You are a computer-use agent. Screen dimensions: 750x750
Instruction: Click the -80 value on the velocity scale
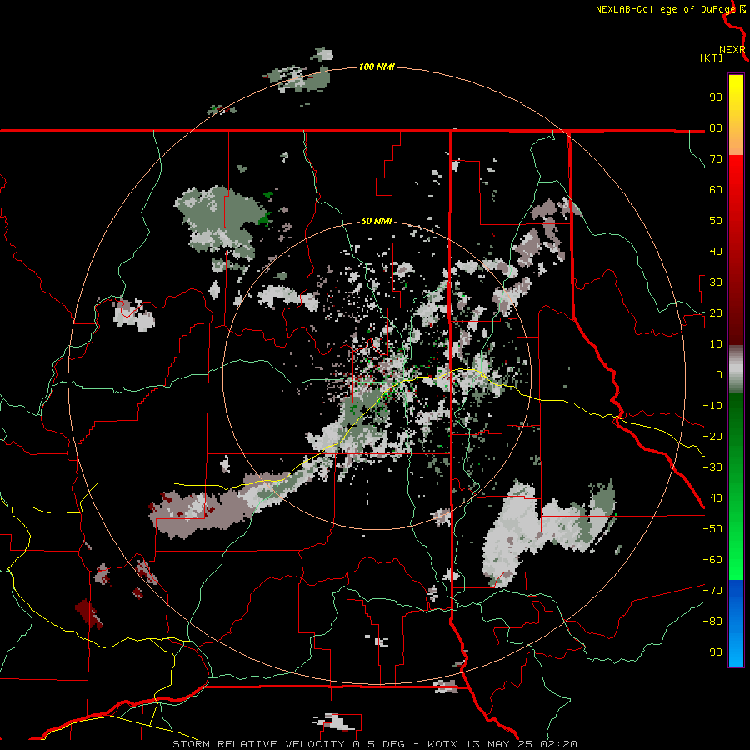pos(712,622)
